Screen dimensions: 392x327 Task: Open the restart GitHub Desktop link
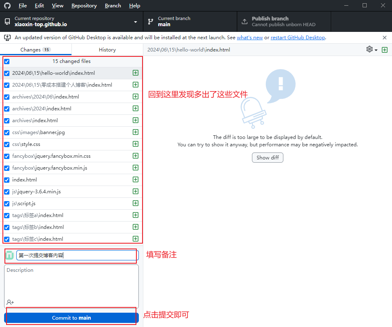(x=298, y=38)
